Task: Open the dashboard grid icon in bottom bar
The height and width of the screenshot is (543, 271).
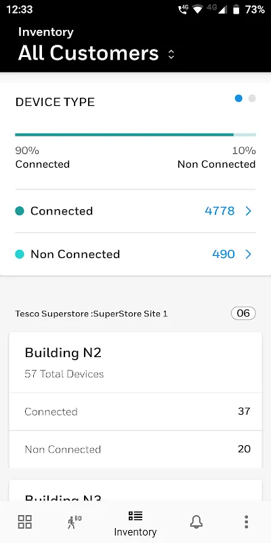Action: tap(25, 522)
